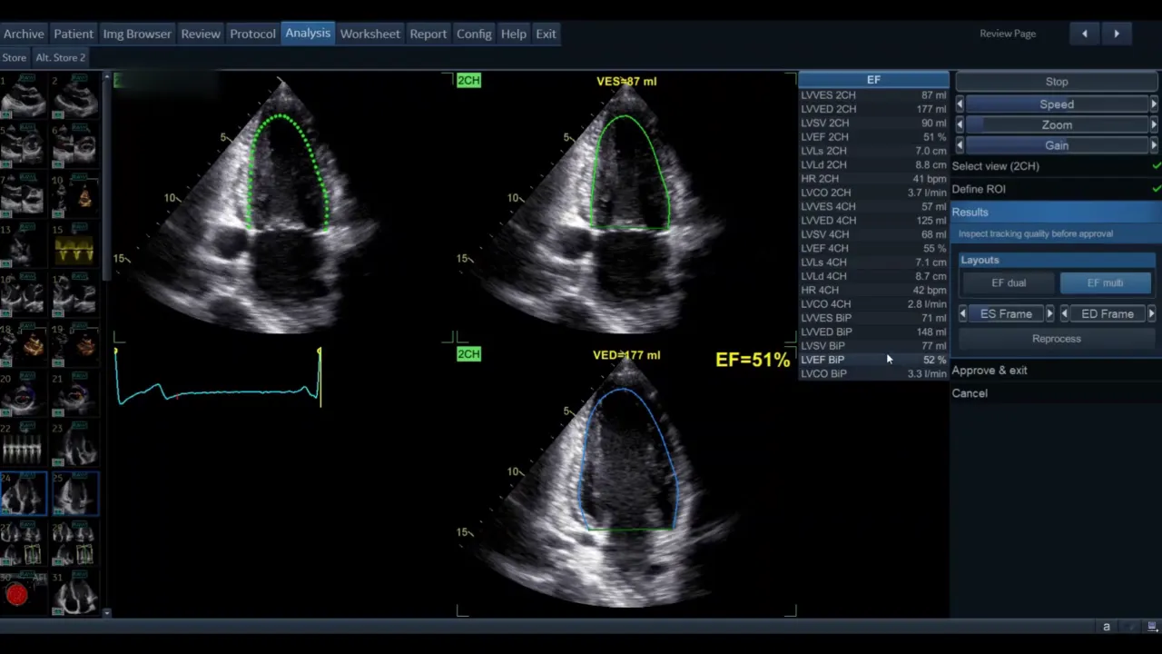Open the Config menu
The height and width of the screenshot is (654, 1162).
click(474, 34)
